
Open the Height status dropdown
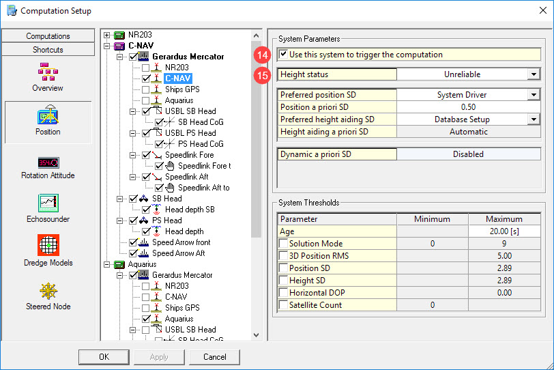pyautogui.click(x=533, y=74)
